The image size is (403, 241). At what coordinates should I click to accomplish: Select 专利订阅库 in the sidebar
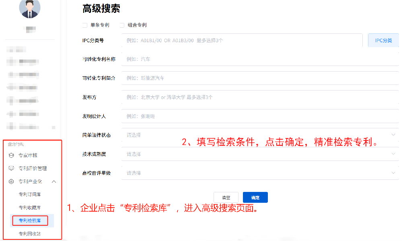(29, 194)
